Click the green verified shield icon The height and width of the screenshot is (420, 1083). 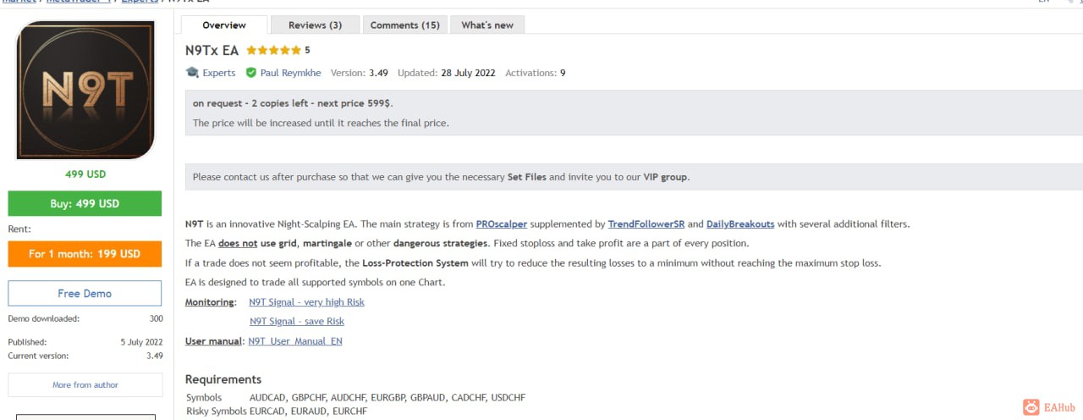(x=251, y=73)
